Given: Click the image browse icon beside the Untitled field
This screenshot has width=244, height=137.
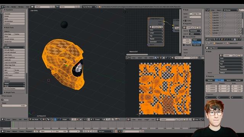Looking at the screenshot, I should tap(157, 119).
